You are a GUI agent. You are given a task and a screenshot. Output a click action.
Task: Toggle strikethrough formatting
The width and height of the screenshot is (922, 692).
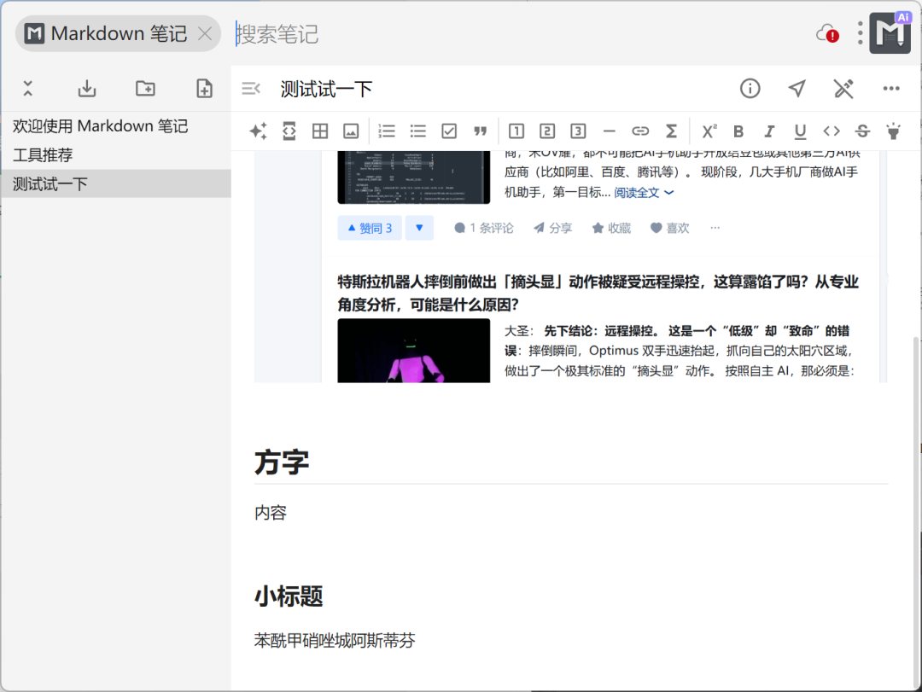(862, 131)
